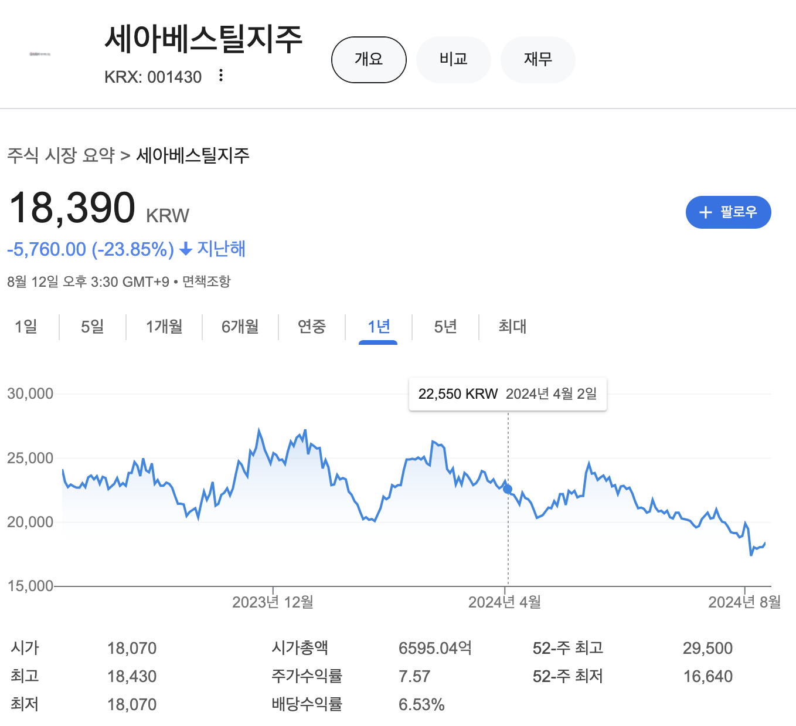Click the 면책조항 disclaimer link
This screenshot has height=726, width=796.
206,281
